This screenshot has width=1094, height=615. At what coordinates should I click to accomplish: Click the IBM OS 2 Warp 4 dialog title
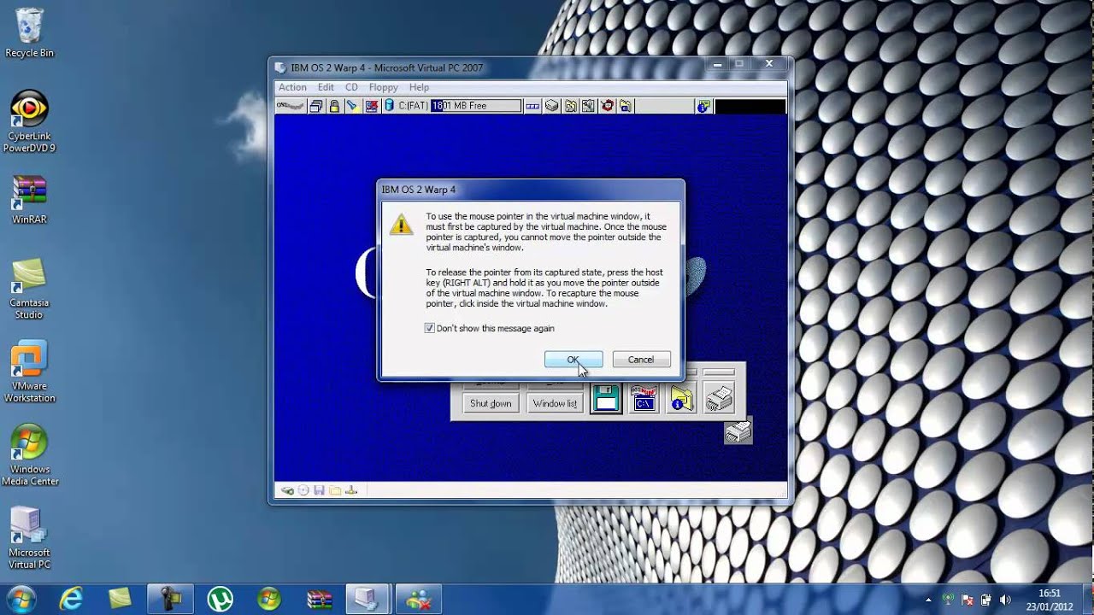[x=419, y=189]
